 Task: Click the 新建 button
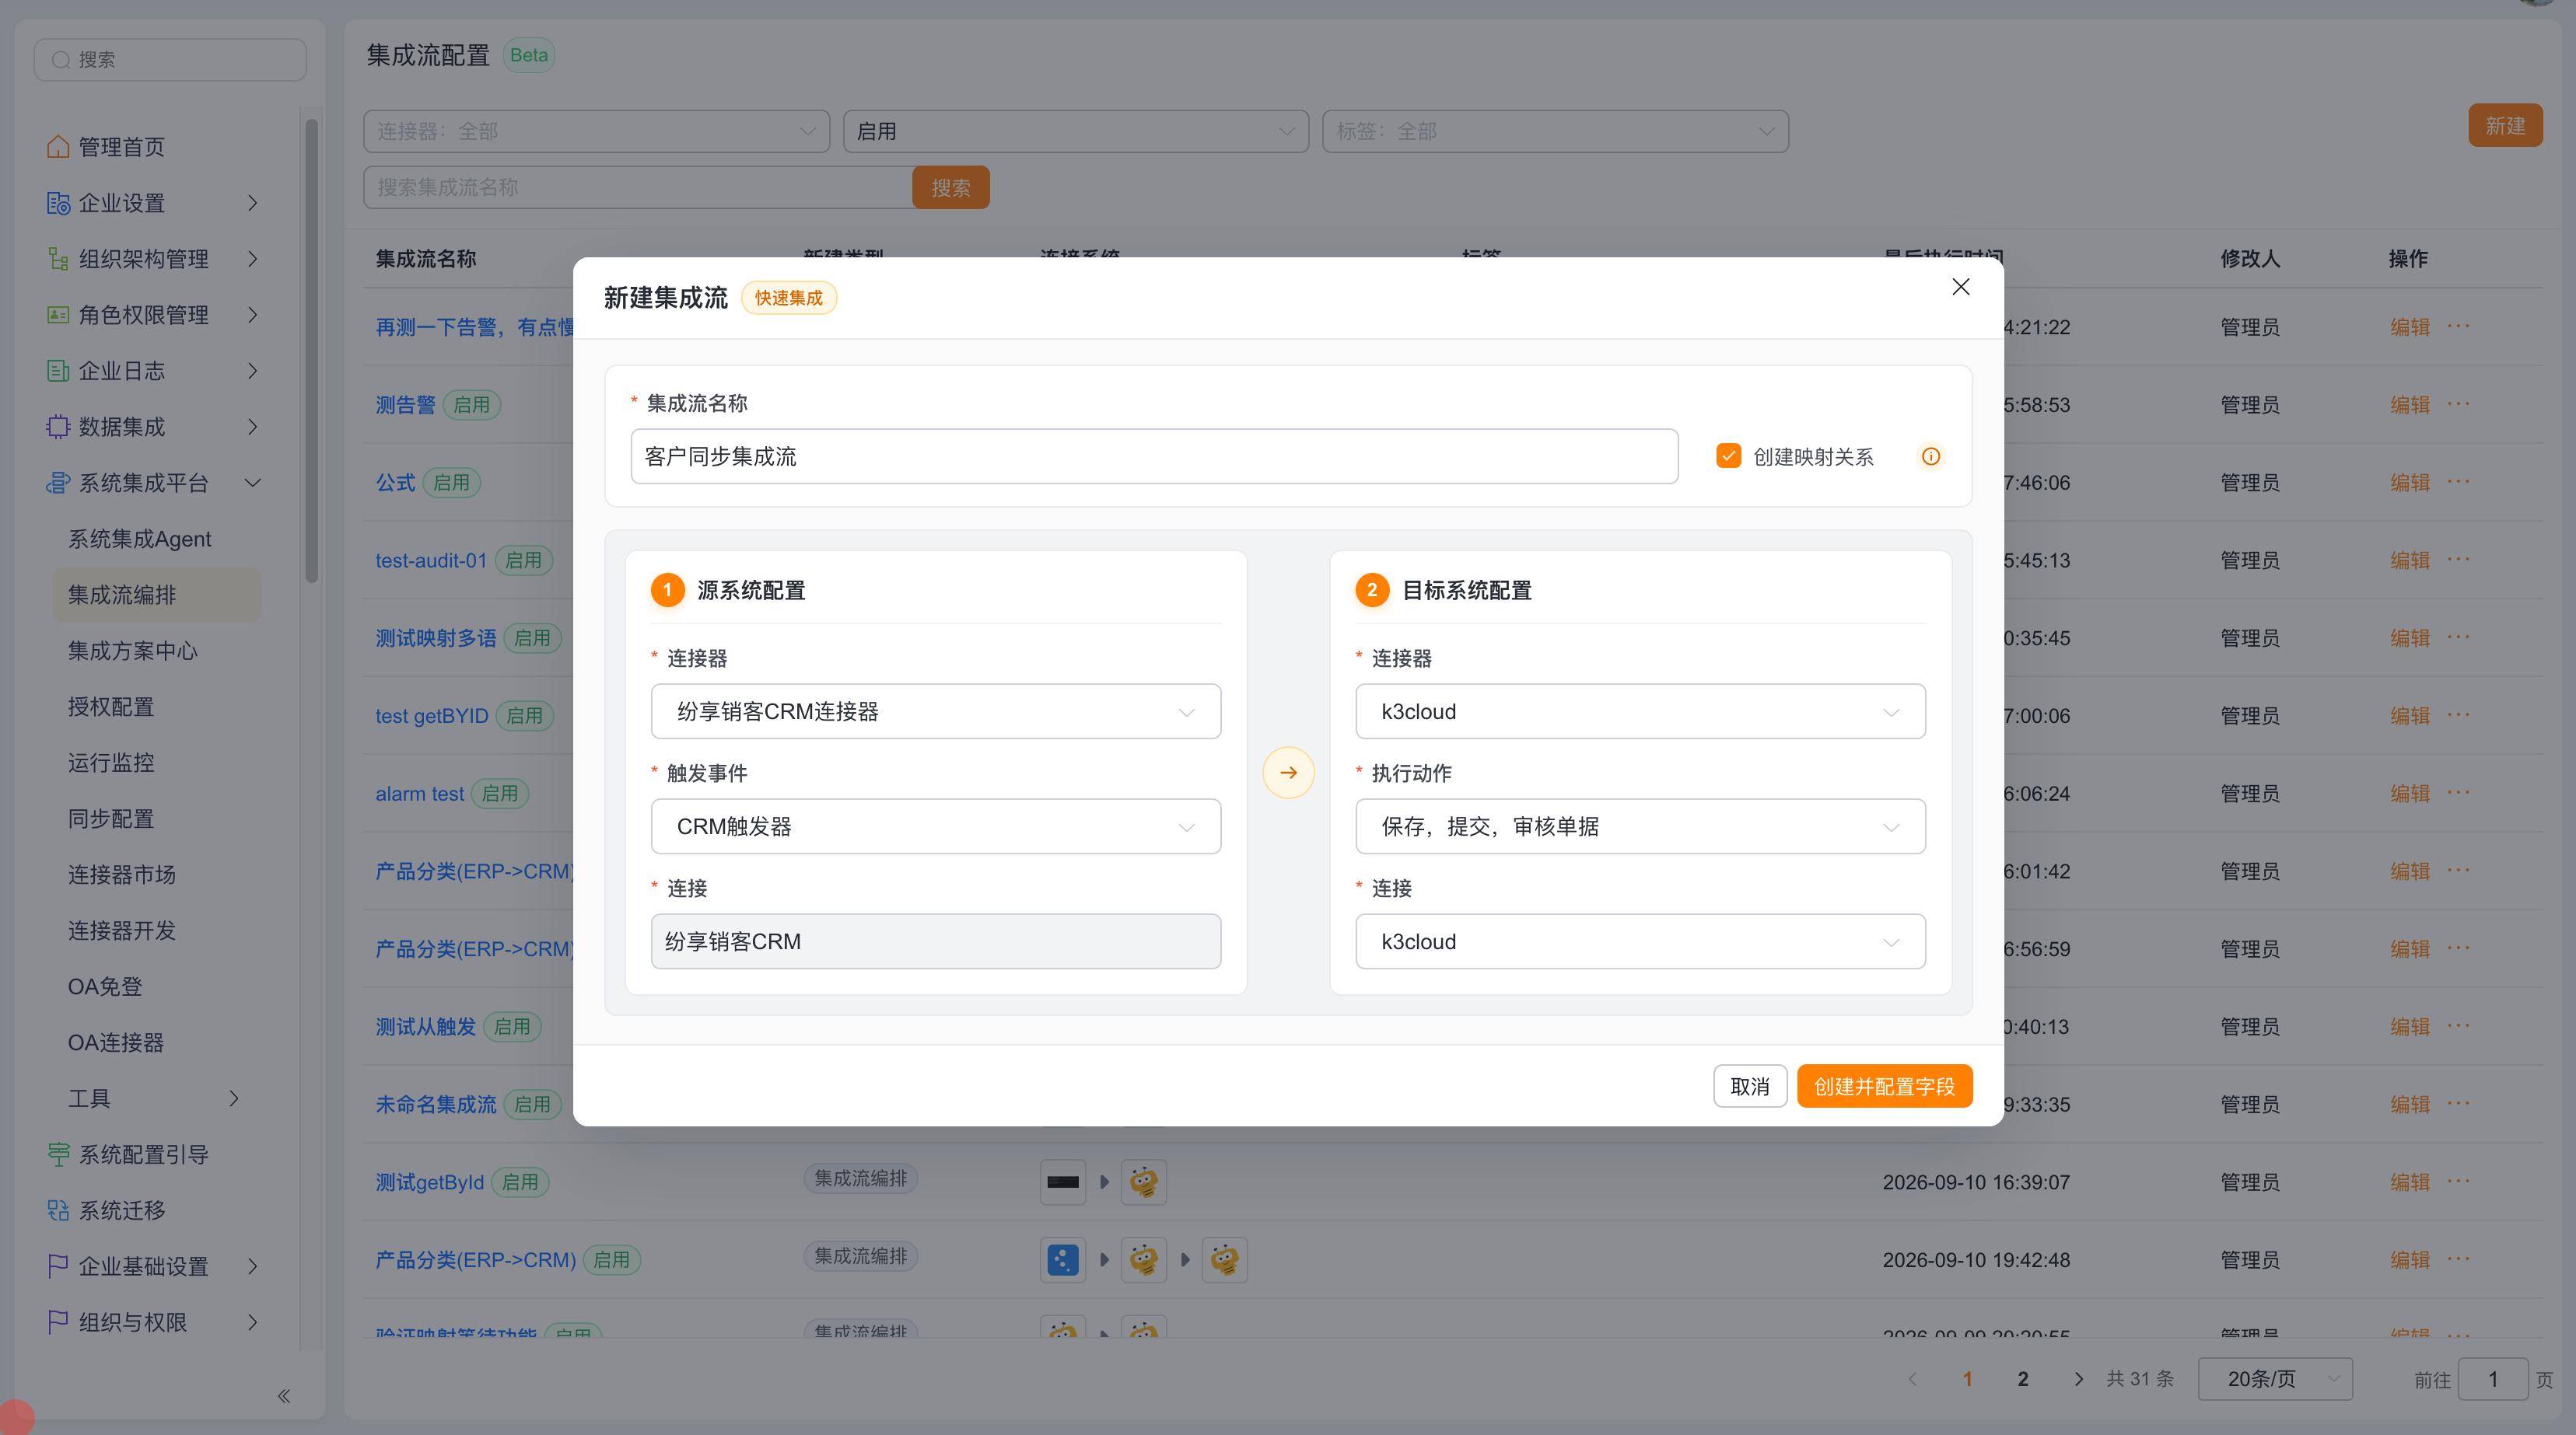[x=2505, y=126]
